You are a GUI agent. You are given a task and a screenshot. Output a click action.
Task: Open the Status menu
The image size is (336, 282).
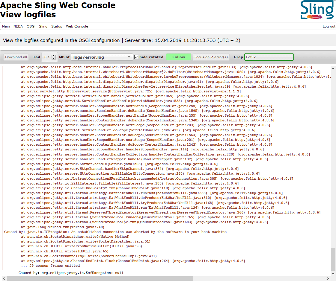coord(57,26)
